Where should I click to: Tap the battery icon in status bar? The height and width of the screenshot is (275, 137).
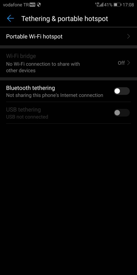point(117,5)
